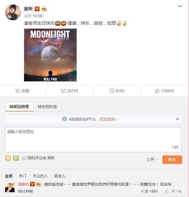Click the green insert image icon
The width and height of the screenshot is (189, 197).
(x=16, y=158)
